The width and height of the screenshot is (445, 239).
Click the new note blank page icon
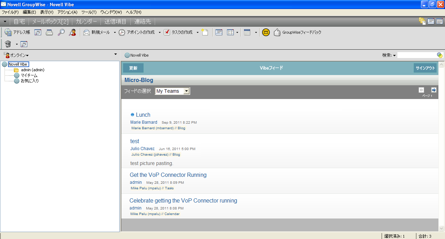click(205, 32)
